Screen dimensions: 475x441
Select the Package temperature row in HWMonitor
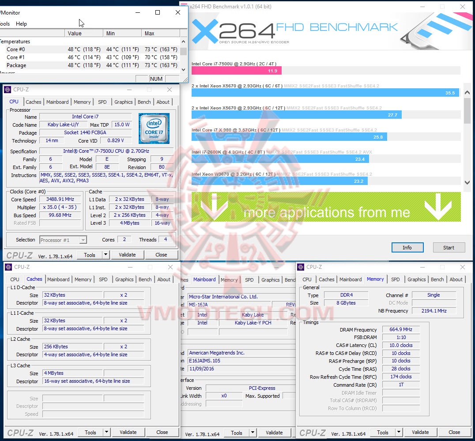tap(90, 65)
